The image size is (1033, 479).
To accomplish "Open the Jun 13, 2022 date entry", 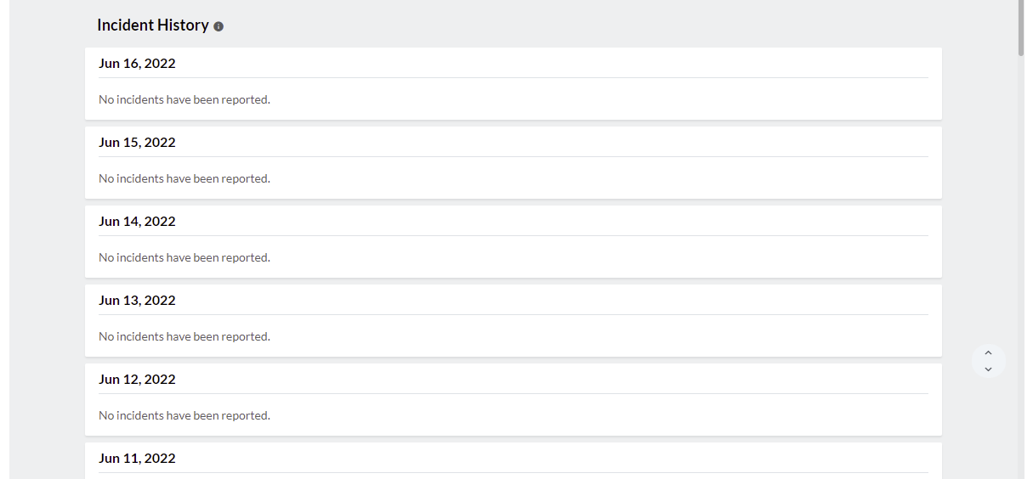I will (137, 301).
